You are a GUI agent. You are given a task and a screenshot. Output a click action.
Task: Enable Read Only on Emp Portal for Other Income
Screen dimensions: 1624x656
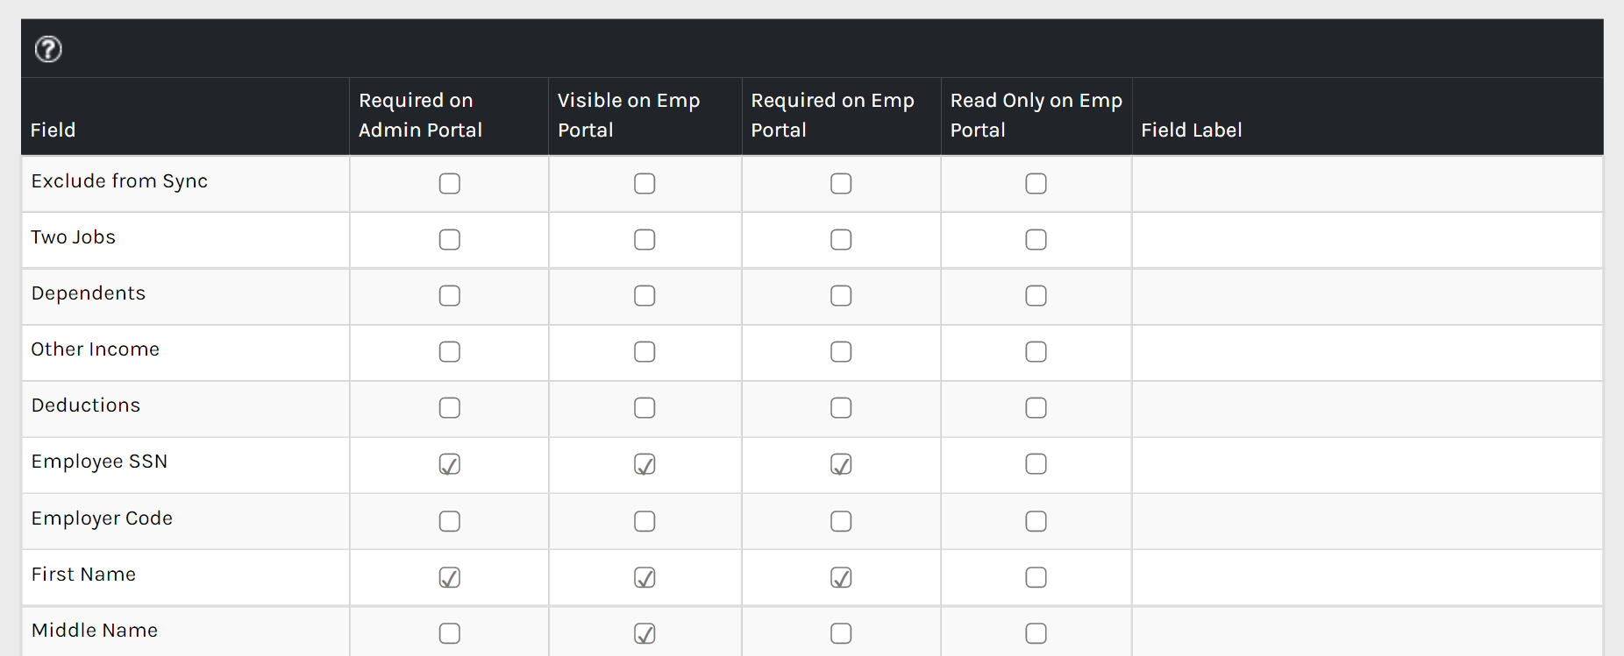(1036, 352)
